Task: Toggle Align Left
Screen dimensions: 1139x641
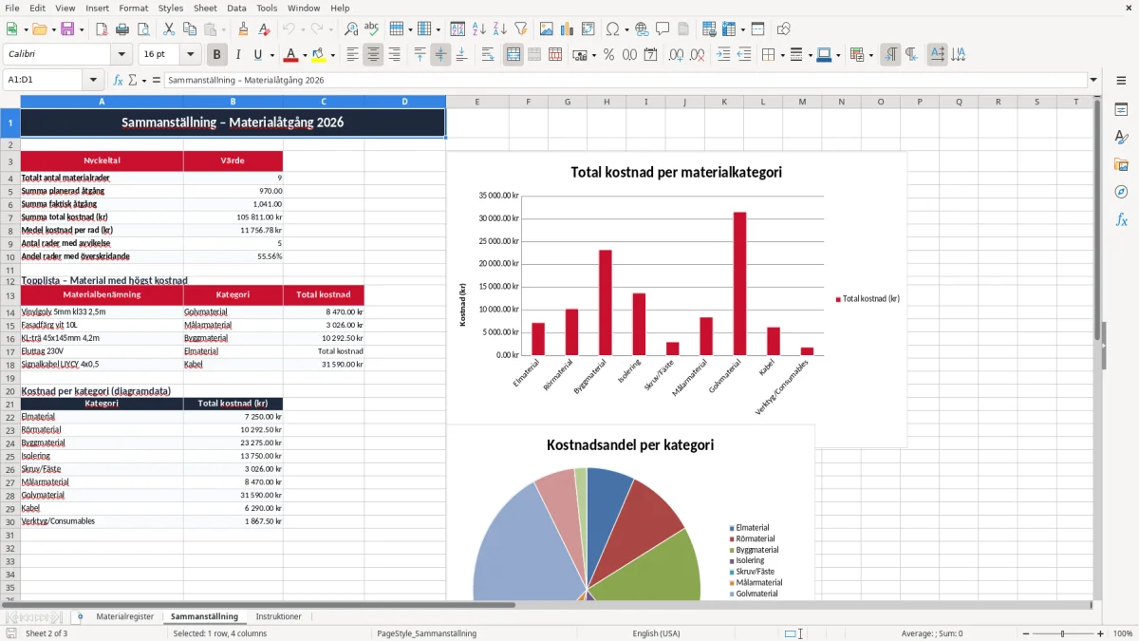Action: pyautogui.click(x=352, y=55)
